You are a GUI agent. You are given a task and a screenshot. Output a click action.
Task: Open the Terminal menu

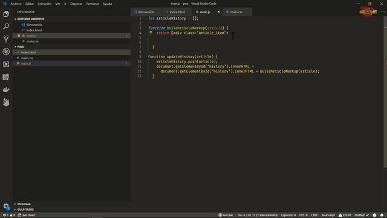coord(93,4)
